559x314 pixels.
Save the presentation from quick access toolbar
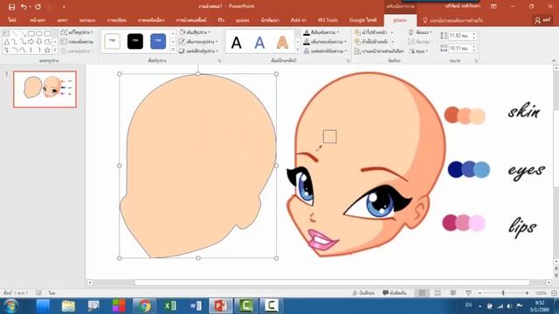click(11, 7)
